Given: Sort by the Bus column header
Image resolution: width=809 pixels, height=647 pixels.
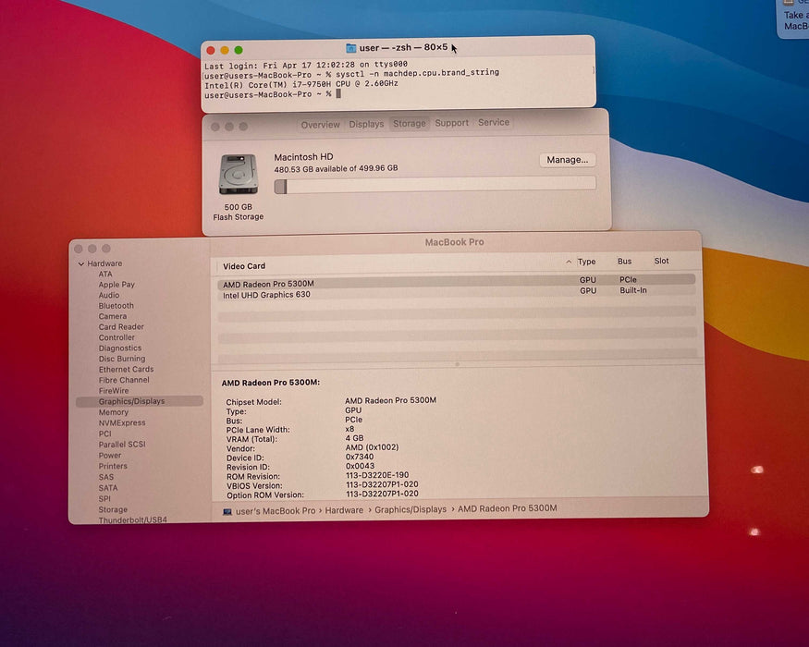Looking at the screenshot, I should [x=624, y=261].
